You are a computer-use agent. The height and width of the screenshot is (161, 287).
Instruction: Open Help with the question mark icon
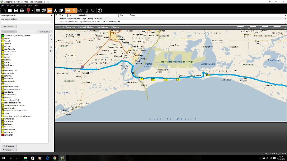pos(100,10)
